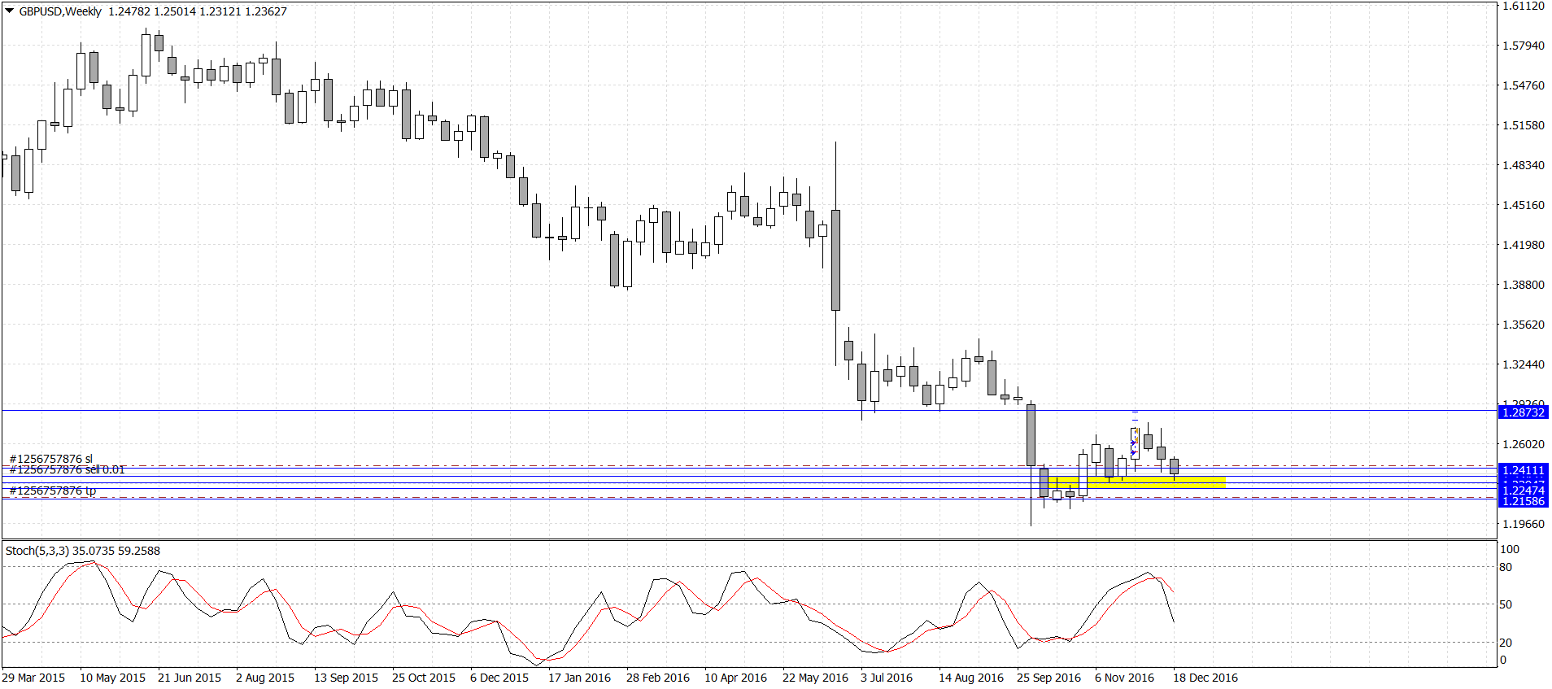Click the 1.61120 price scale value

[1523, 6]
